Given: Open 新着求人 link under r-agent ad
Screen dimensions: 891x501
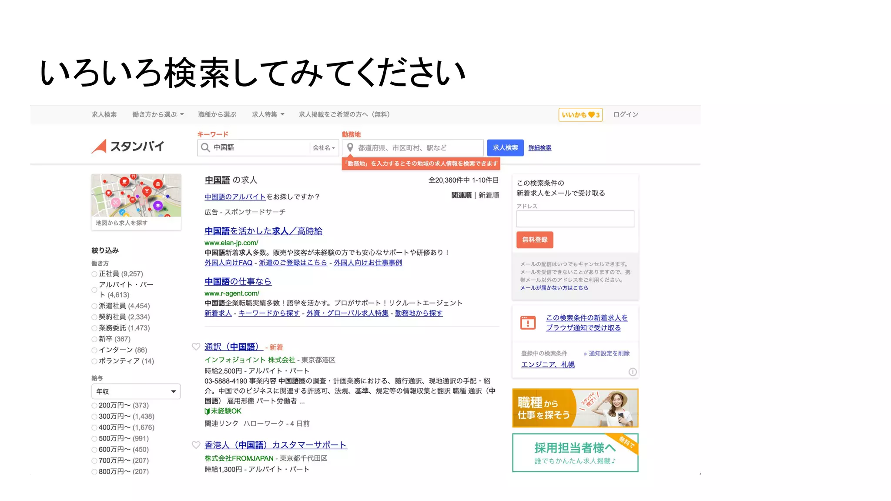Looking at the screenshot, I should (218, 313).
